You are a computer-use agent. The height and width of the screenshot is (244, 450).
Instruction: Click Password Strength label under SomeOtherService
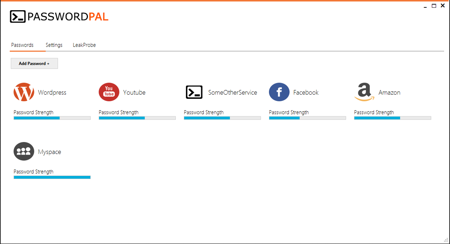tap(204, 113)
